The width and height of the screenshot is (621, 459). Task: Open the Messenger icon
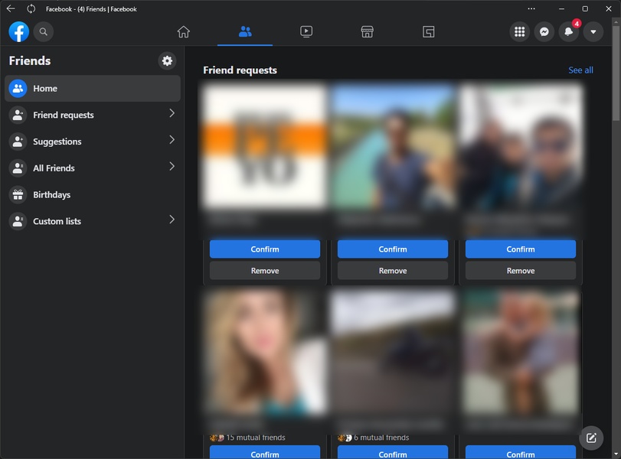point(544,31)
